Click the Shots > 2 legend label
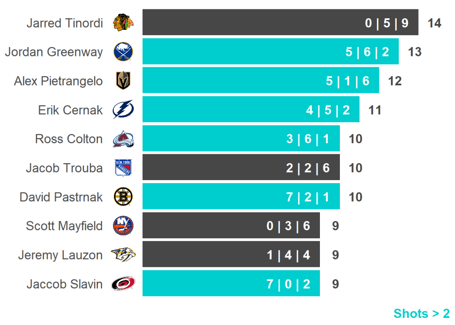Viewport: 455px width, 325px height. click(x=421, y=313)
